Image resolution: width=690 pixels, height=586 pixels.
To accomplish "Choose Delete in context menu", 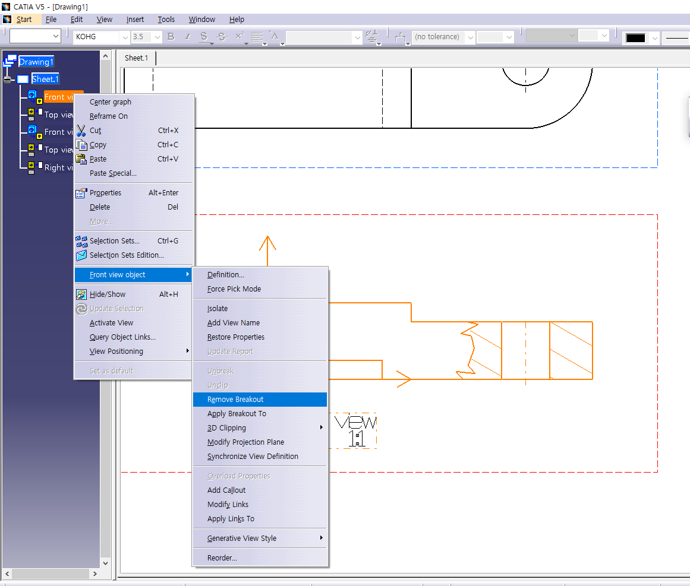I will (134, 207).
